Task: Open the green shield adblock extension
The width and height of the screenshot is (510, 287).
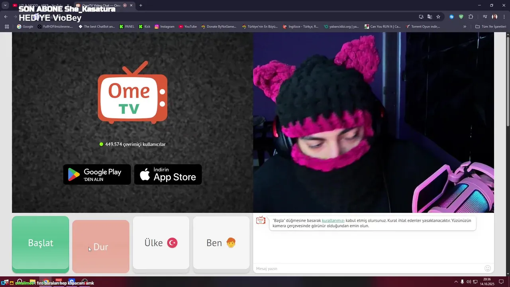Action: pyautogui.click(x=461, y=17)
